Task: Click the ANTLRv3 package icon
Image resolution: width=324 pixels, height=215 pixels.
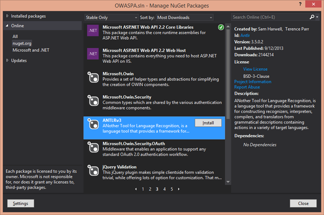Action: pyautogui.click(x=93, y=124)
